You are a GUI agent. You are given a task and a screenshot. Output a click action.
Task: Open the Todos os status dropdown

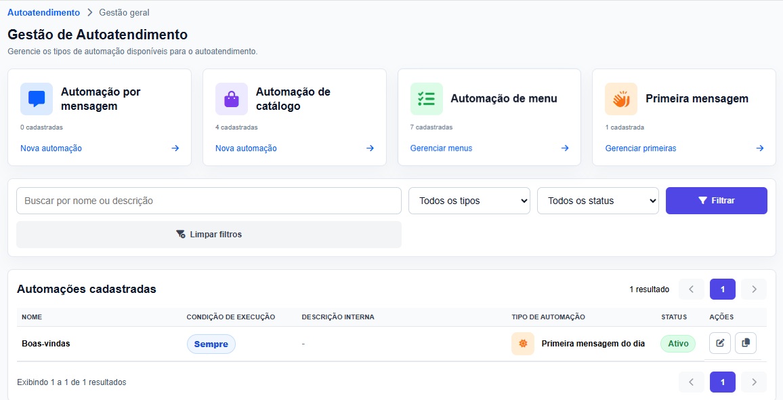pos(598,201)
